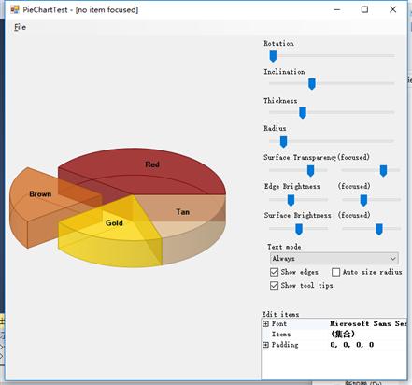
Task: Enable Auto size radius checkbox
Action: 335,272
